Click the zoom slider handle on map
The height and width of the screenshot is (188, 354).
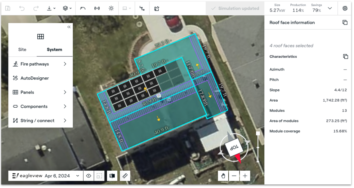(x=258, y=133)
